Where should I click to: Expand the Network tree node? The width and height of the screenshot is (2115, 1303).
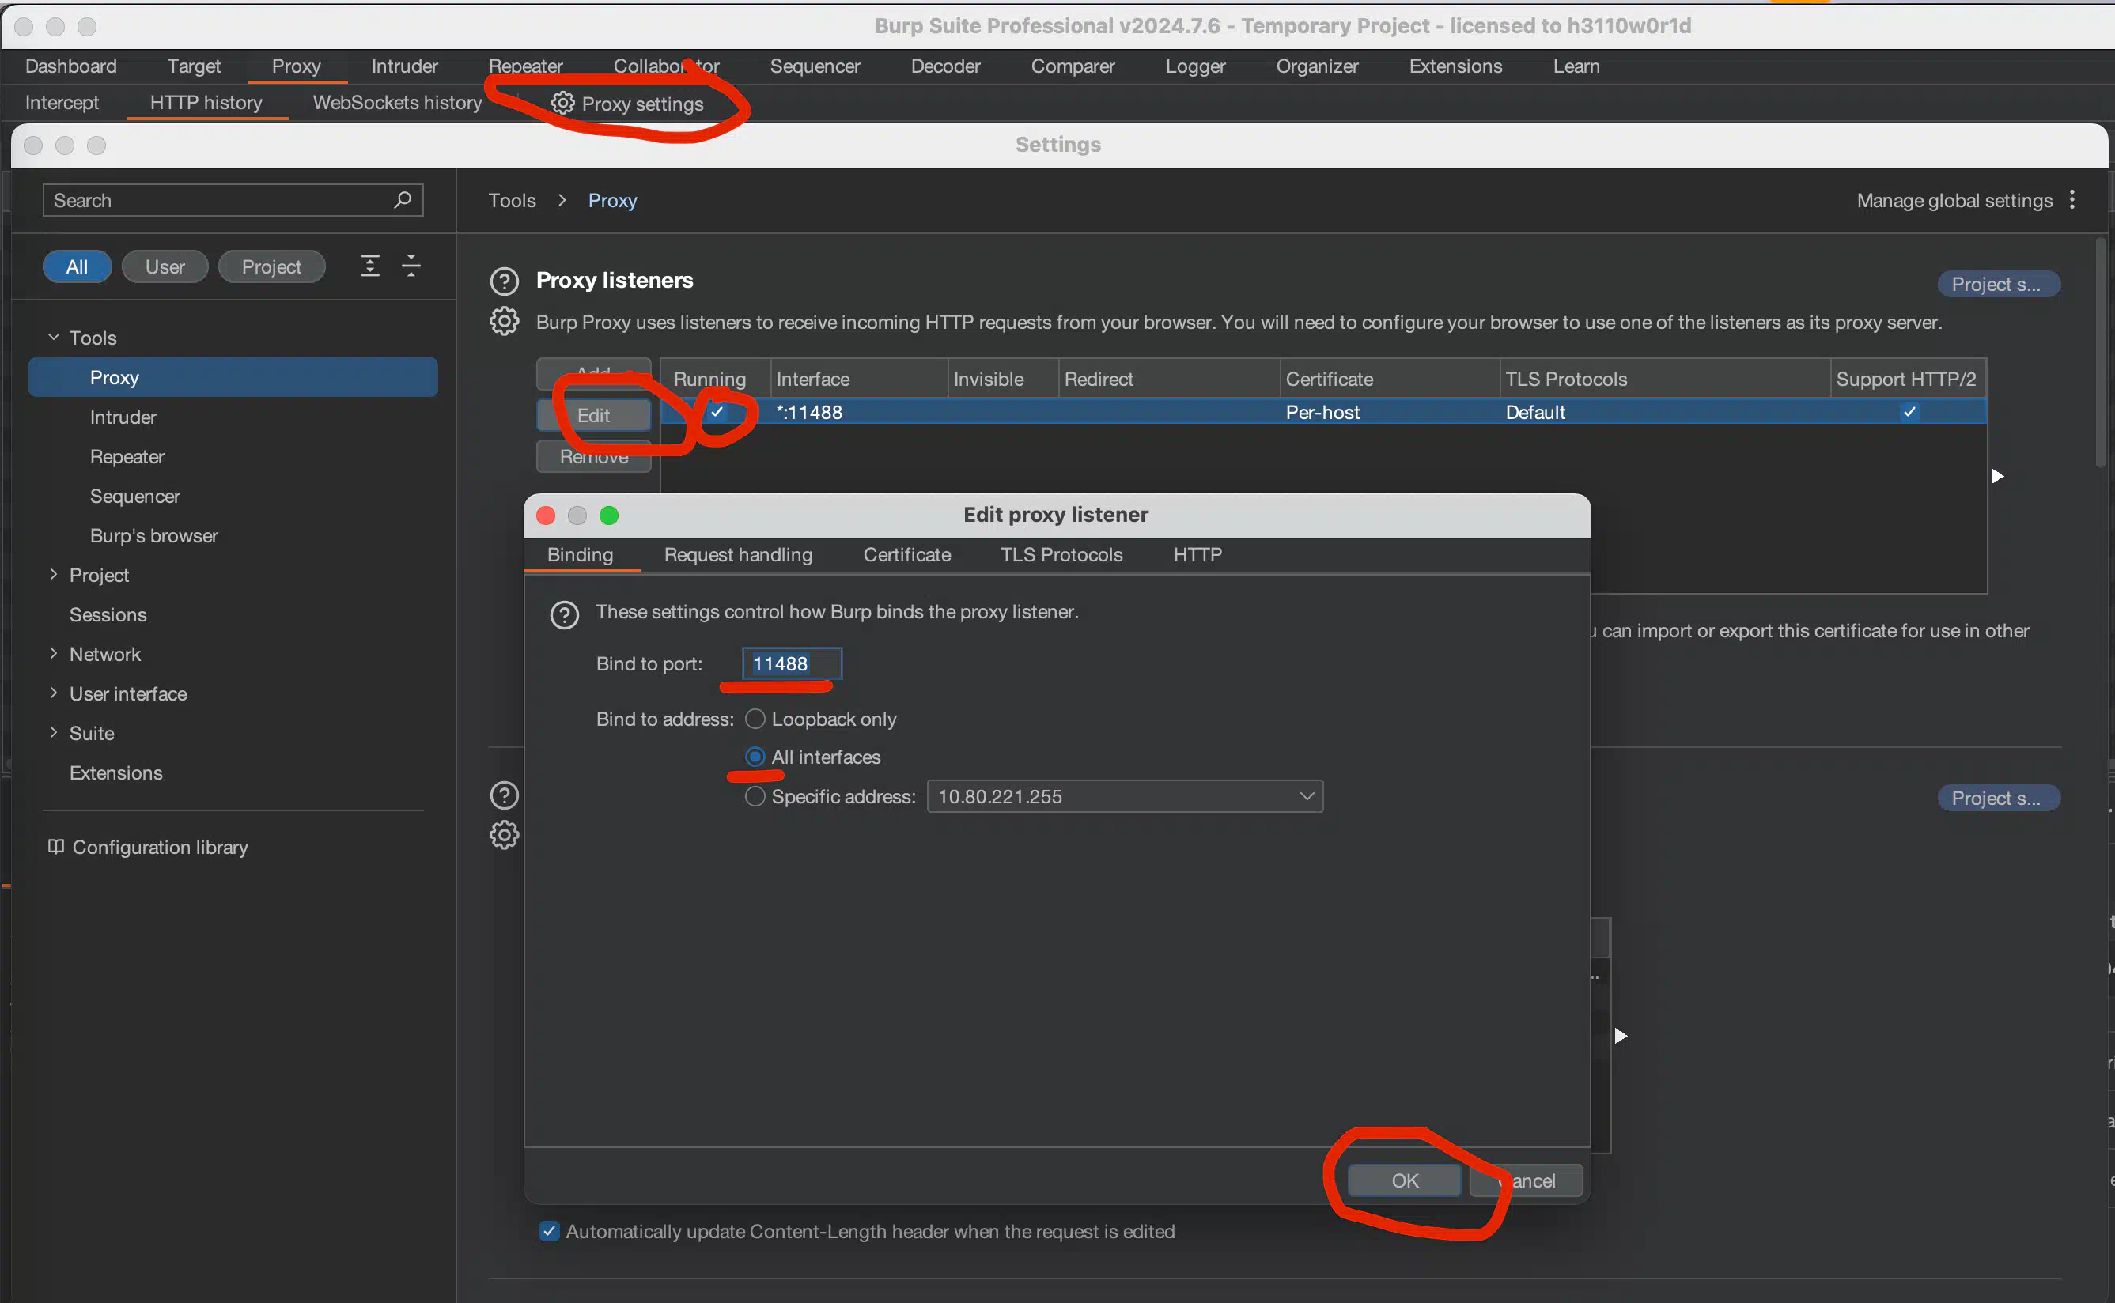(x=54, y=653)
